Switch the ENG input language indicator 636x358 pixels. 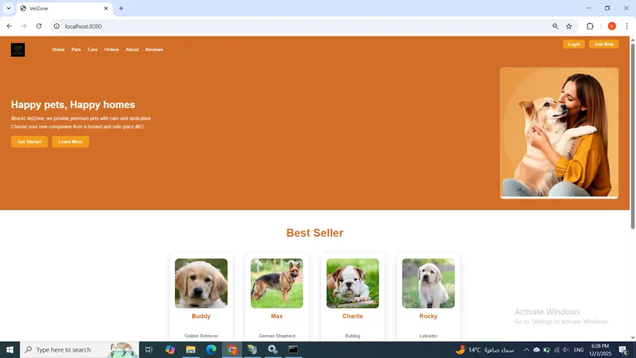pyautogui.click(x=579, y=350)
